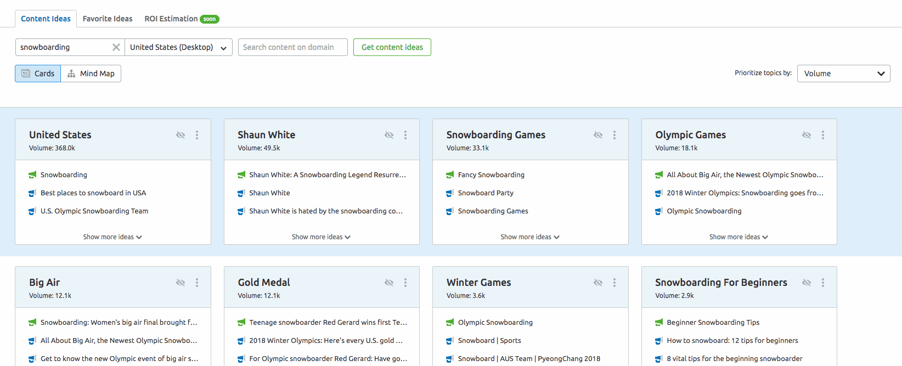Open 'Teenage snowboarder Red Gerard' idea
Viewport: 902px width, 366px height.
pyautogui.click(x=328, y=323)
